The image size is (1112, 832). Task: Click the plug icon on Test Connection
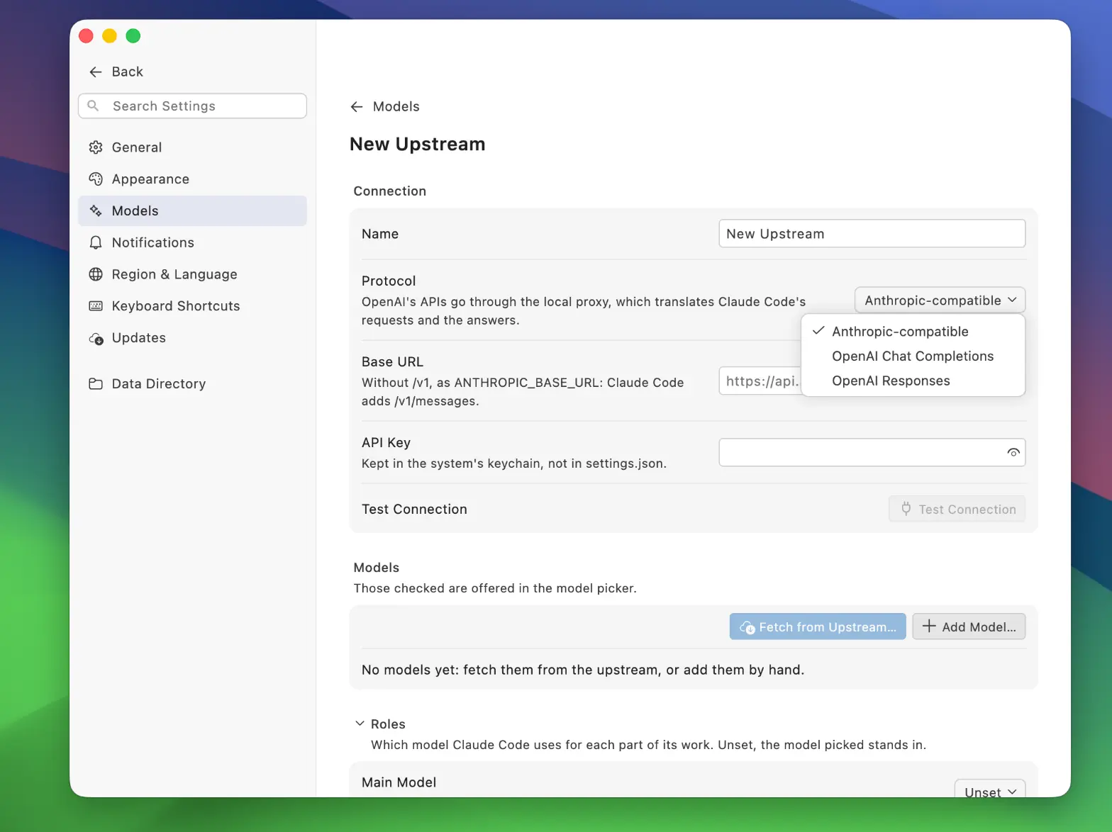pos(906,509)
